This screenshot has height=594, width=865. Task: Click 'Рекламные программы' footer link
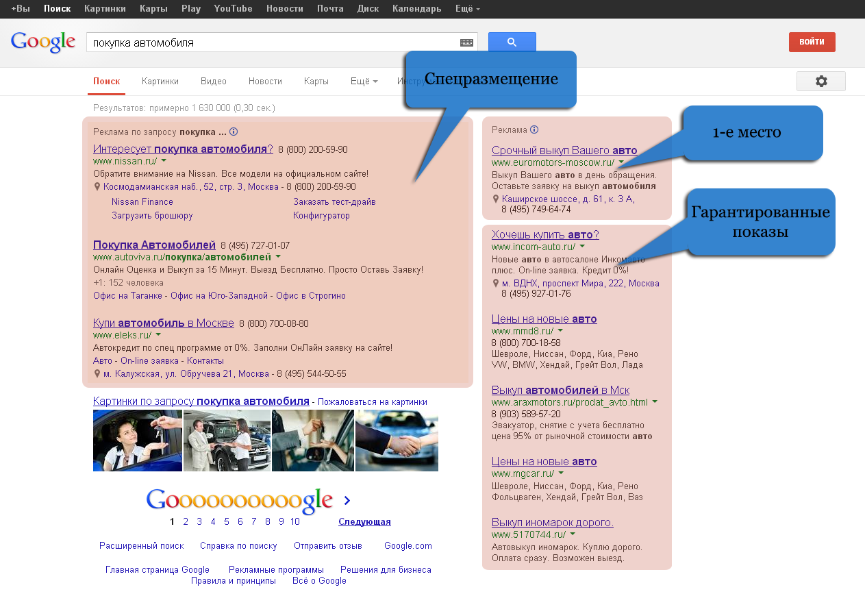(x=276, y=570)
